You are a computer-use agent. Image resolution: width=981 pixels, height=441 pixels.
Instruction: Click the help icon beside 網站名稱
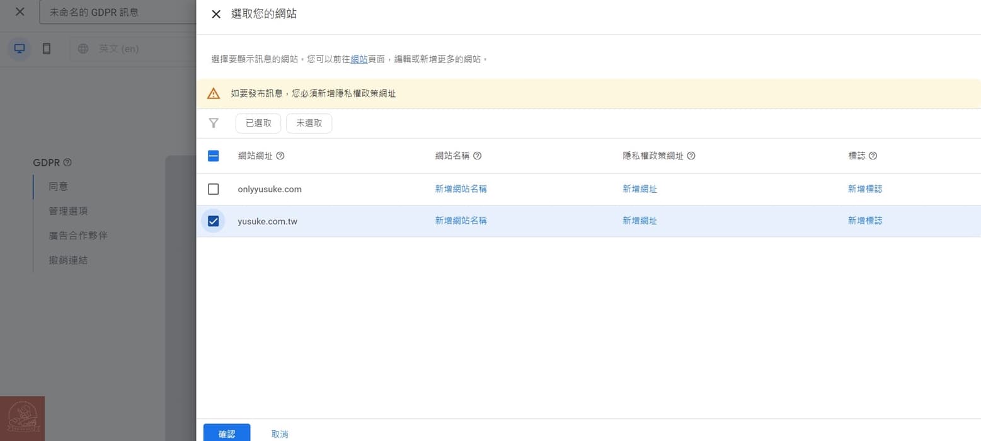(x=478, y=156)
